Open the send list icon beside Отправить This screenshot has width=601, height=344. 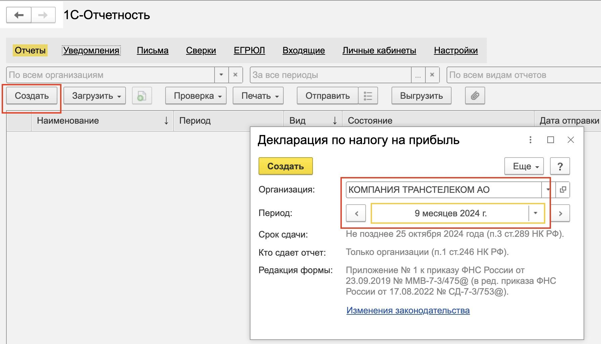pyautogui.click(x=368, y=96)
